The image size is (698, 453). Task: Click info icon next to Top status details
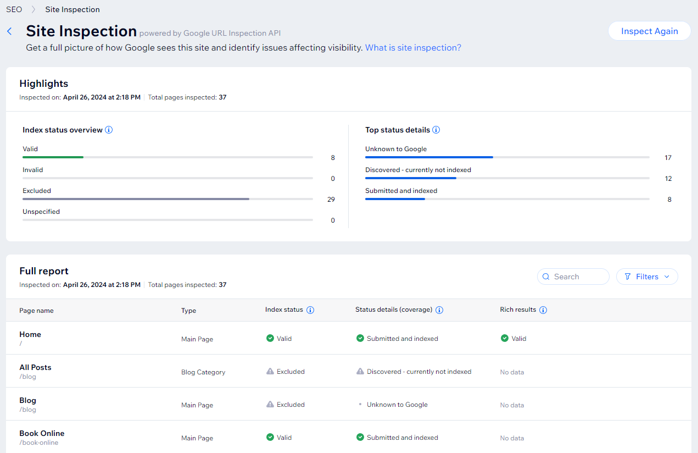point(436,130)
